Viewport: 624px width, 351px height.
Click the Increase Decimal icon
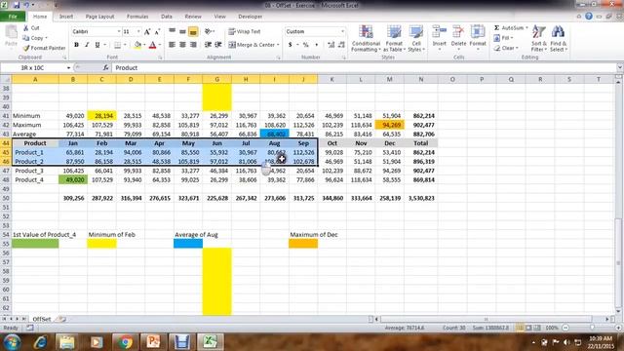(x=331, y=45)
